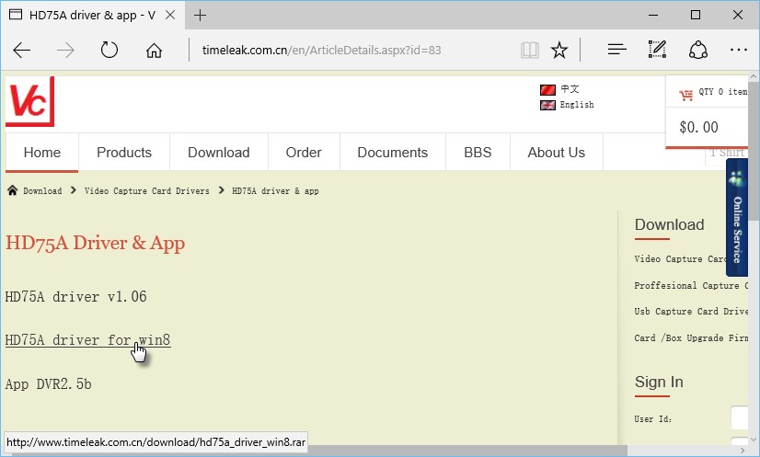Click HD75A driver for win8 link
Viewport: 760px width, 457px height.
pos(87,340)
